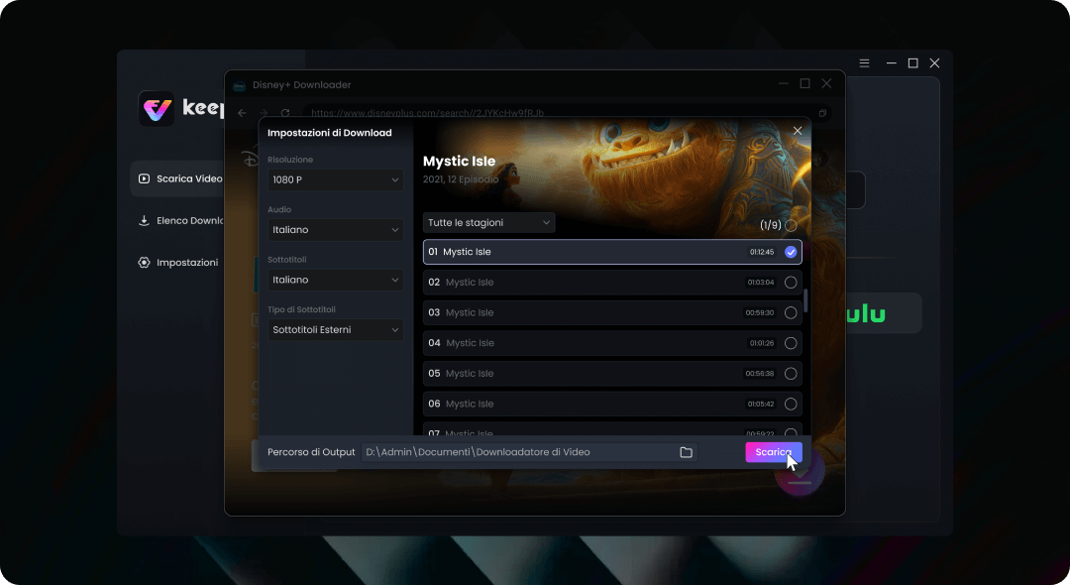Open the Tutte le stagioni dropdown

[488, 223]
